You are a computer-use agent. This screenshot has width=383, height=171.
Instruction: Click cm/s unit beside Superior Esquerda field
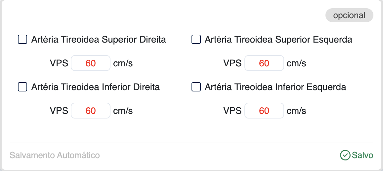click(x=296, y=63)
